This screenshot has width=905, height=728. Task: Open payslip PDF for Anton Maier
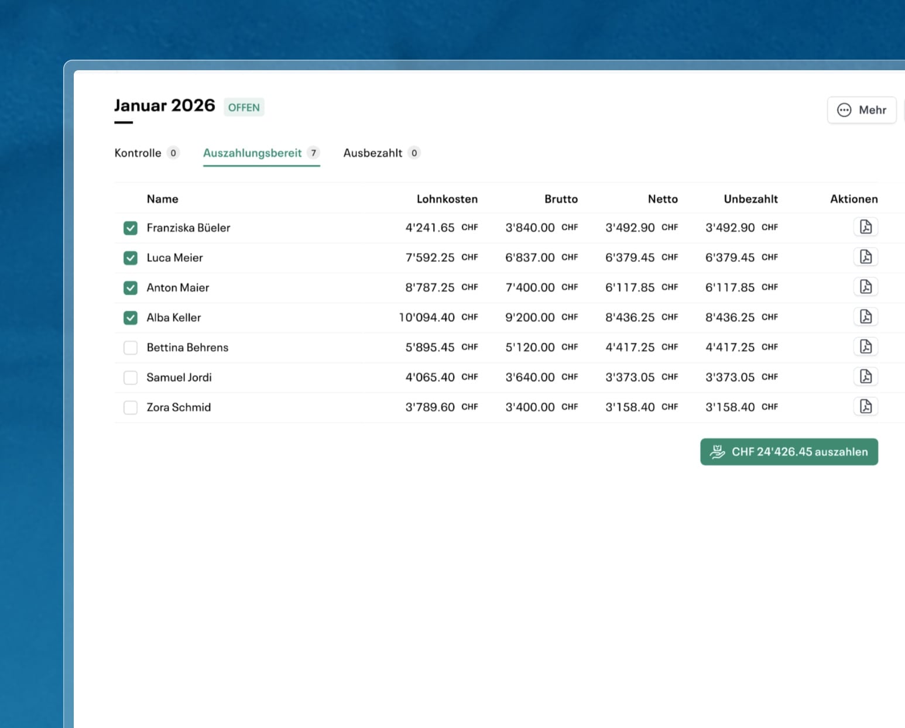tap(866, 287)
